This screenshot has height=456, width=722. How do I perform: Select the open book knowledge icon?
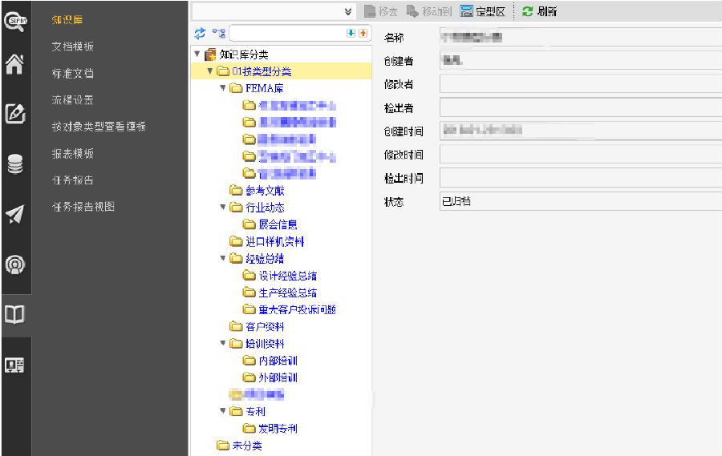14,313
